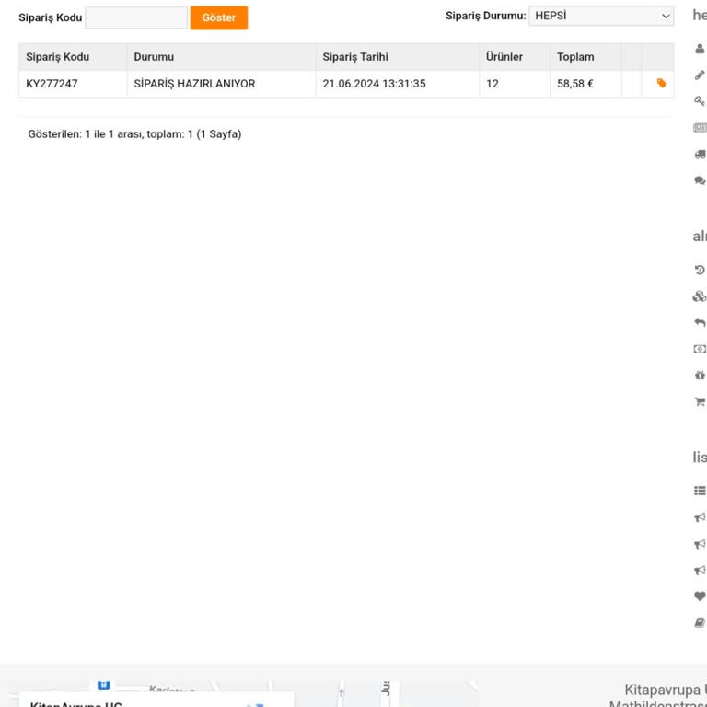This screenshot has width=707, height=707.
Task: Open order details via orange tag icon
Action: point(662,83)
